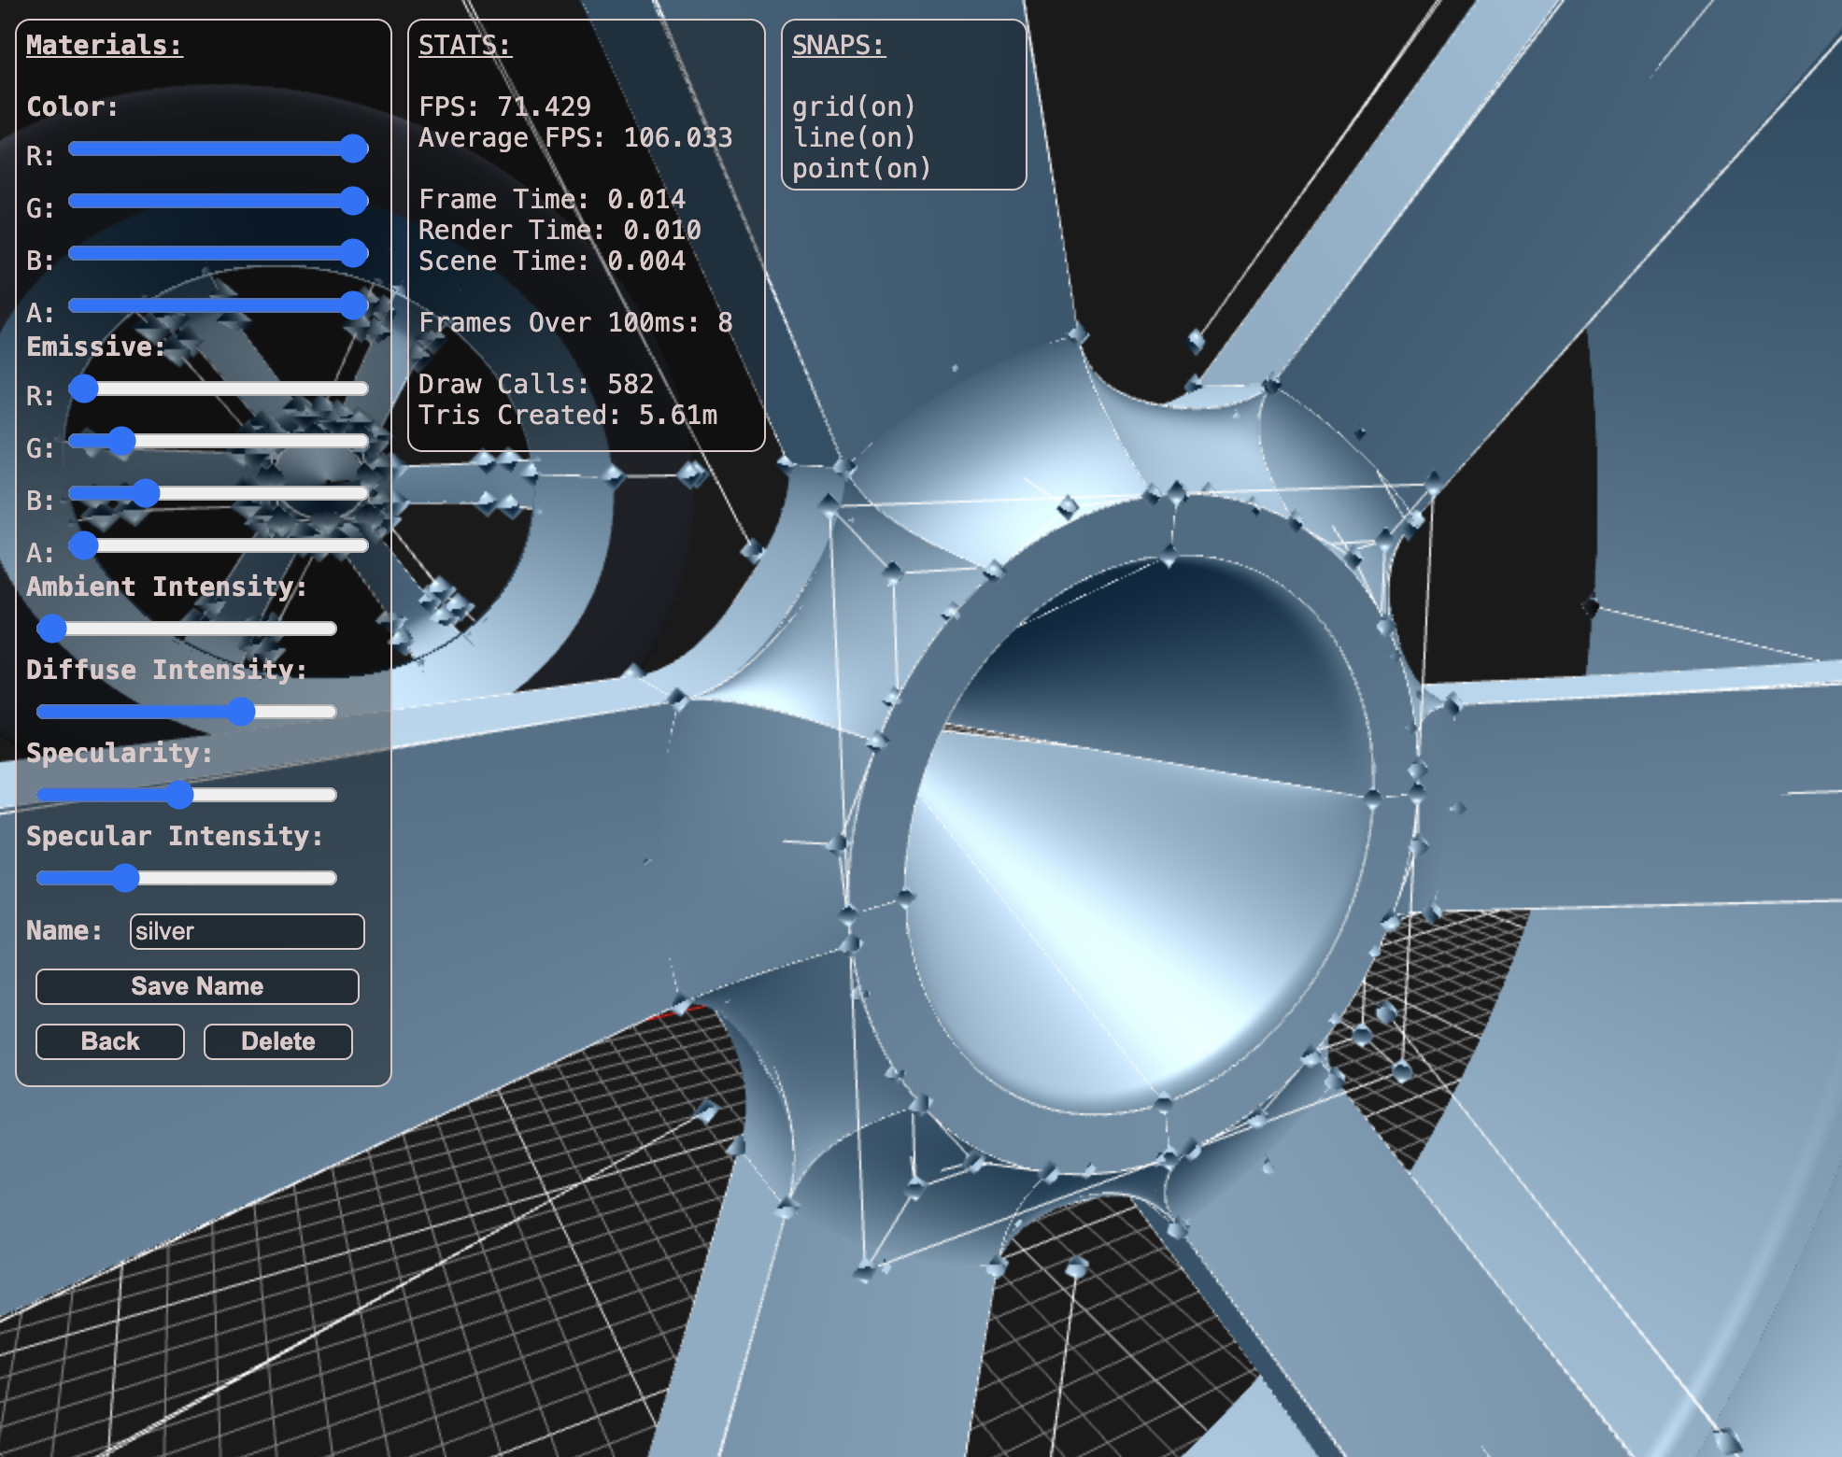Viewport: 1842px width, 1457px height.
Task: Delete the silver material
Action: coord(277,1040)
